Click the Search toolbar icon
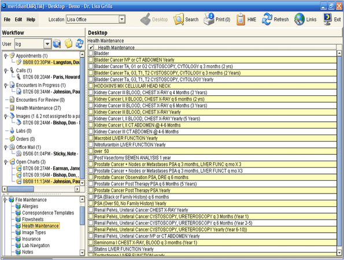The height and width of the screenshot is (260, 344). click(179, 19)
